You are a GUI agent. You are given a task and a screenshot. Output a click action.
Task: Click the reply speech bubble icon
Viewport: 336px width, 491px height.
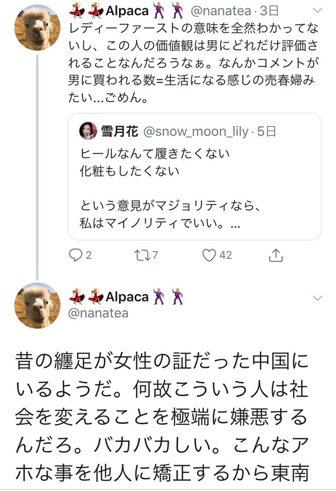[76, 255]
